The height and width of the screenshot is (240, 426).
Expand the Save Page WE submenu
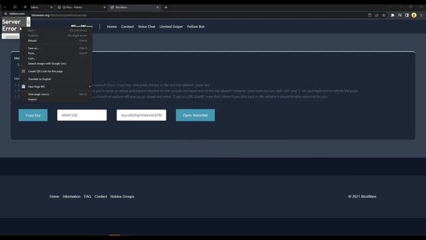point(57,87)
